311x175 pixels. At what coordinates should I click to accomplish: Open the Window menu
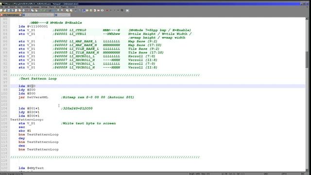point(71,7)
